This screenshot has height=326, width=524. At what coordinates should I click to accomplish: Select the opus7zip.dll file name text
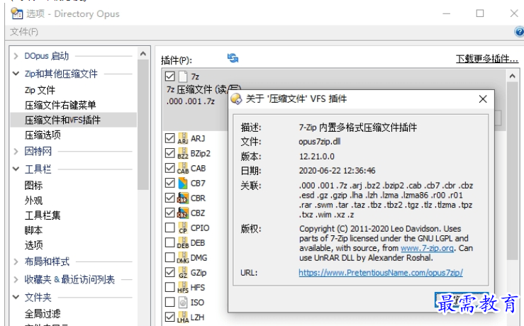coord(320,142)
